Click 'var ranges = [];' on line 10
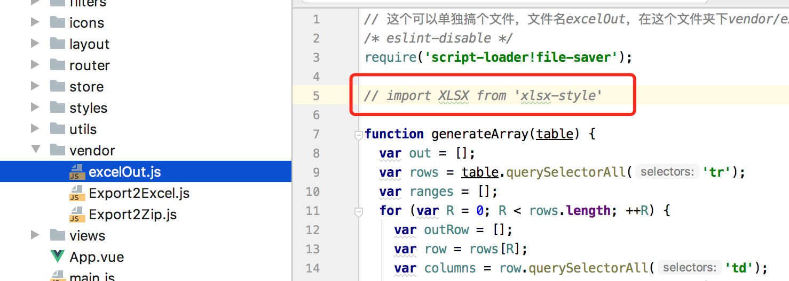 pyautogui.click(x=438, y=192)
